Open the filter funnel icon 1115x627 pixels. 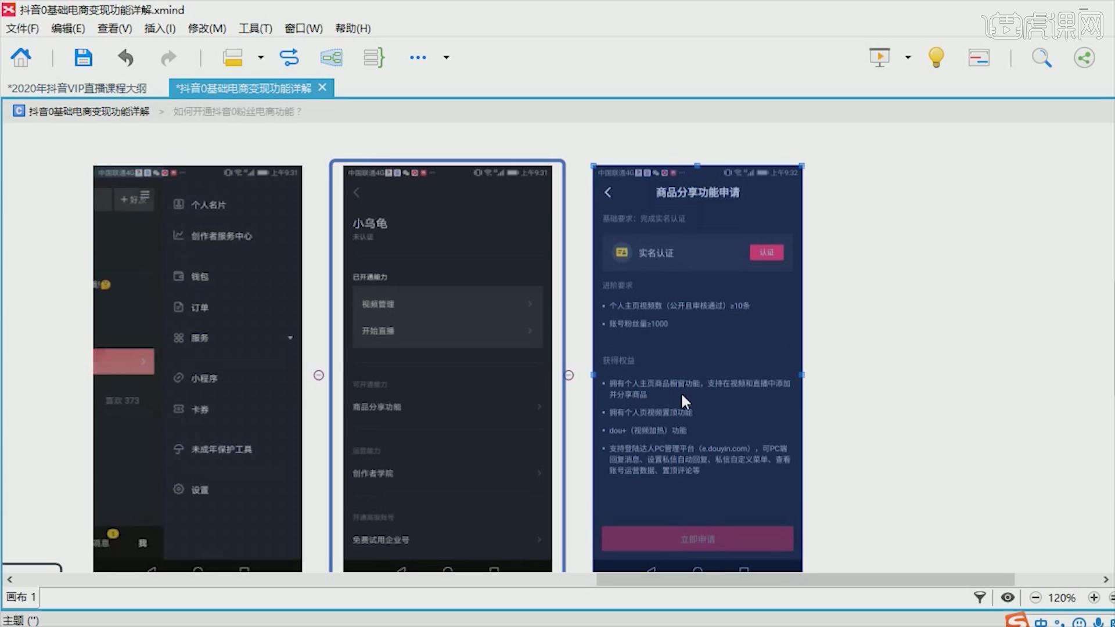pyautogui.click(x=980, y=597)
